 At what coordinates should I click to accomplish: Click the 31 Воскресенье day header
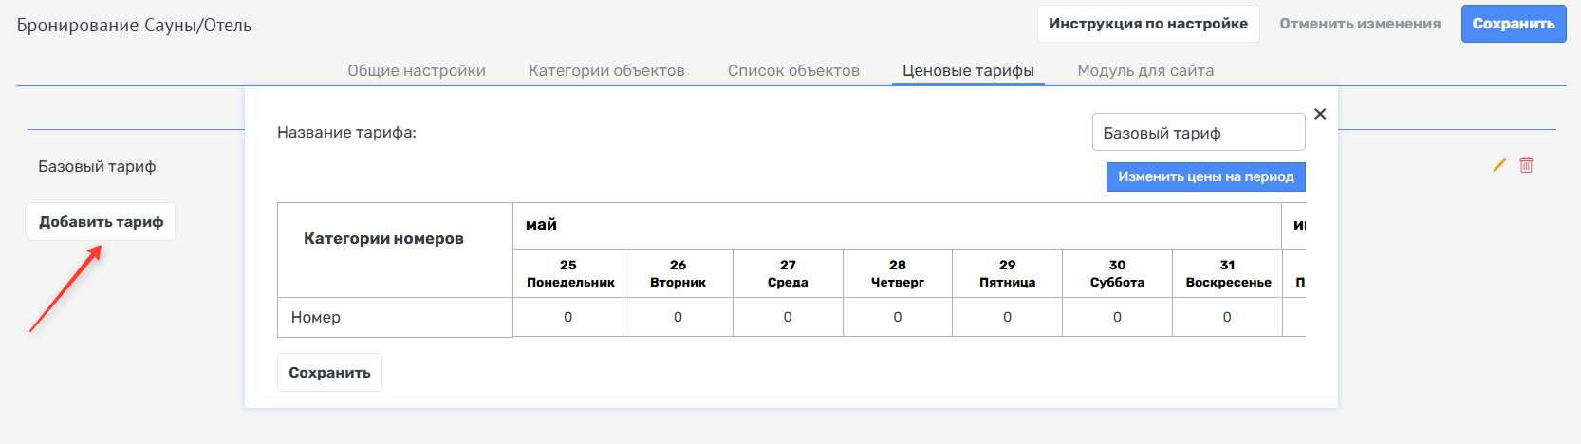tap(1228, 273)
